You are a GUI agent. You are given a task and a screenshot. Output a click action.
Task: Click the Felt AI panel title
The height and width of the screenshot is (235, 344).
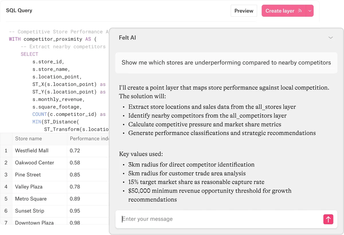(127, 38)
